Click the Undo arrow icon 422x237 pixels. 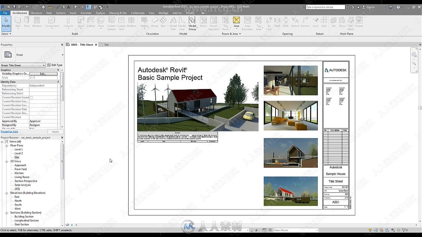[x=27, y=7]
